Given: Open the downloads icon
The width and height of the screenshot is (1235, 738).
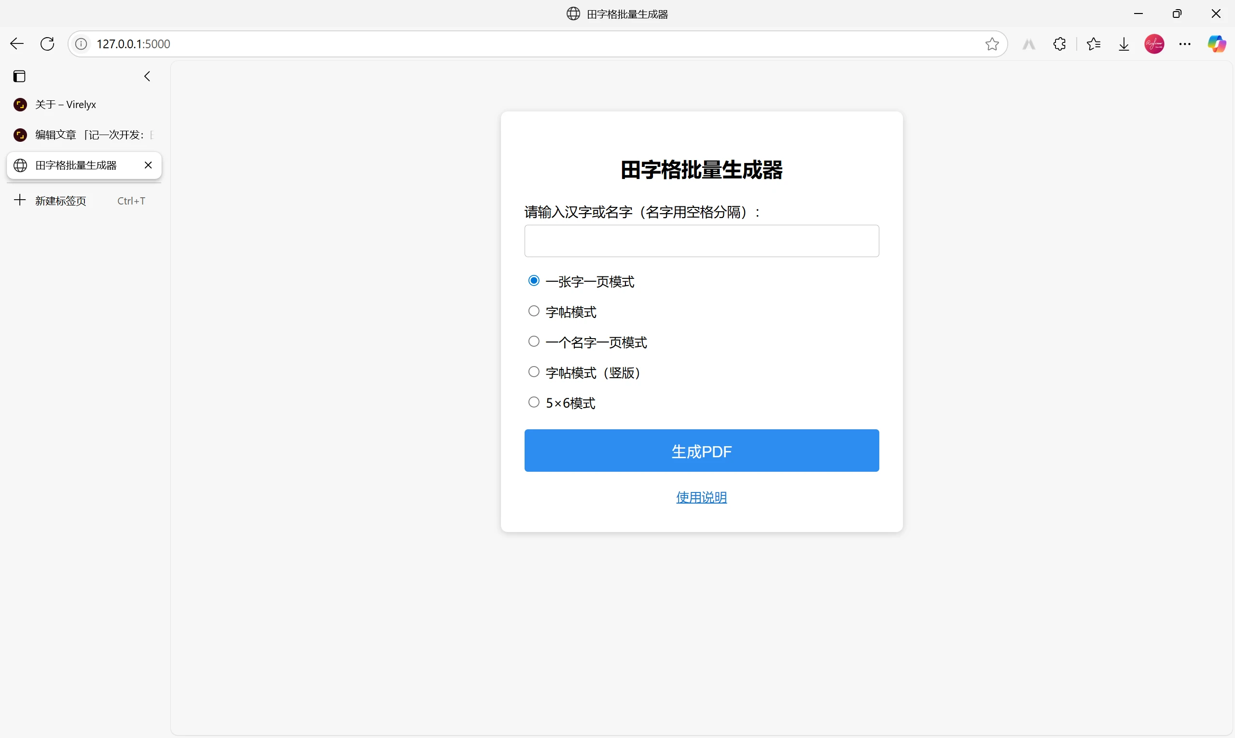Looking at the screenshot, I should point(1124,44).
